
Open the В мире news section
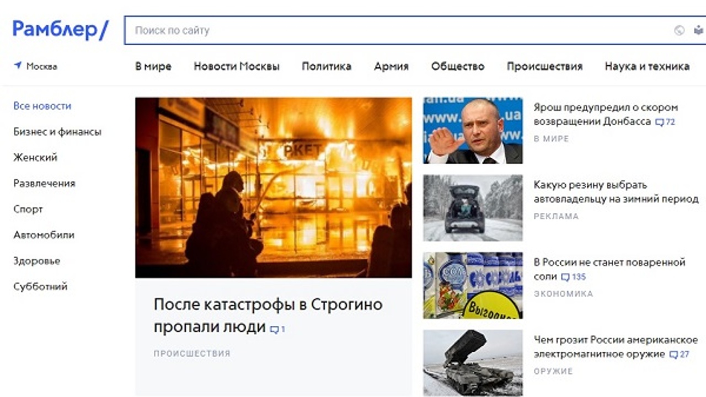[x=153, y=66]
